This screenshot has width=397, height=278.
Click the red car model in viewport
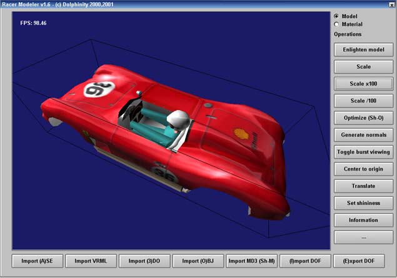(164, 142)
